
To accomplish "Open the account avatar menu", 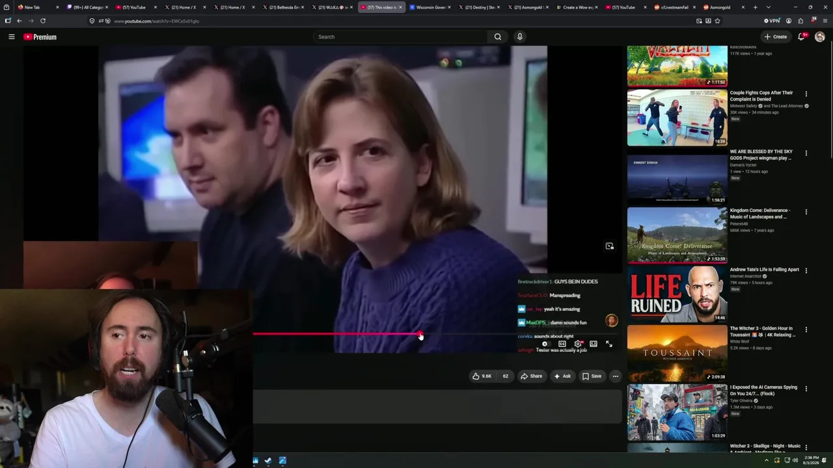I will pos(819,37).
